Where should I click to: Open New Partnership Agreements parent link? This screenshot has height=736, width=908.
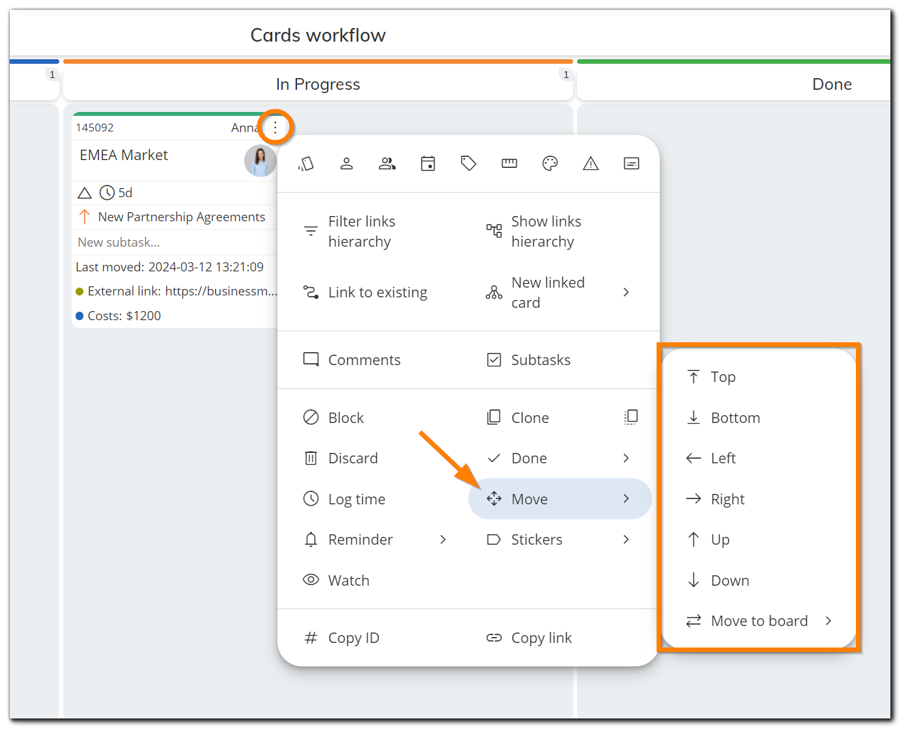click(181, 217)
